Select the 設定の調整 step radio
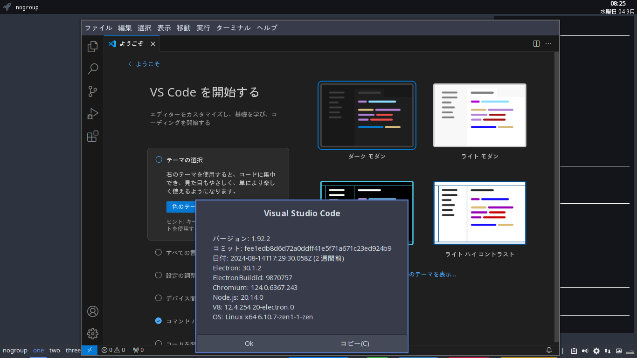 pyautogui.click(x=159, y=275)
